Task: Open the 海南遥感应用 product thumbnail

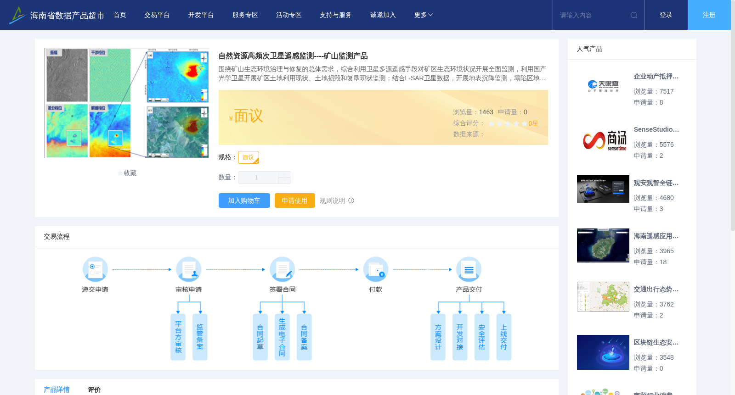Action: tap(603, 245)
